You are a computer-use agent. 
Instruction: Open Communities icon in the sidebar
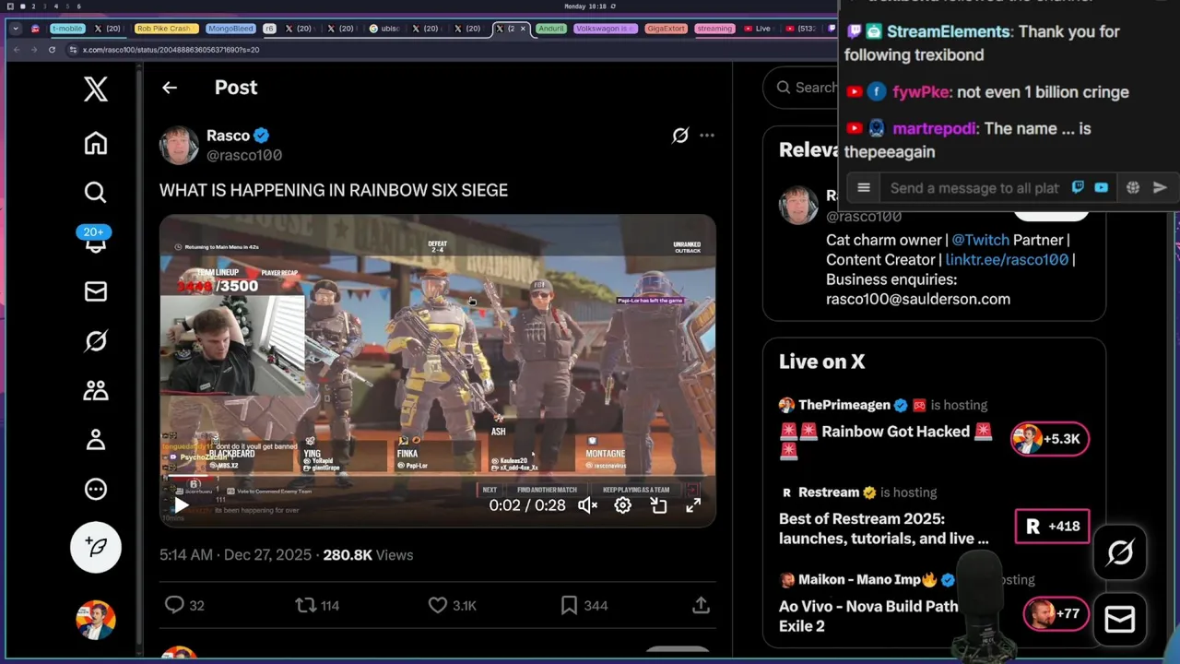pos(95,390)
